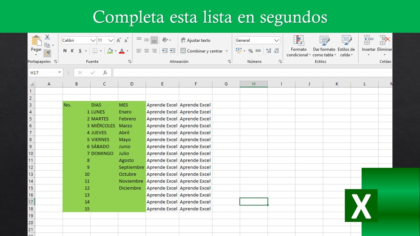420x236 pixels.
Task: Open the General number format dropdown
Action: pyautogui.click(x=277, y=40)
